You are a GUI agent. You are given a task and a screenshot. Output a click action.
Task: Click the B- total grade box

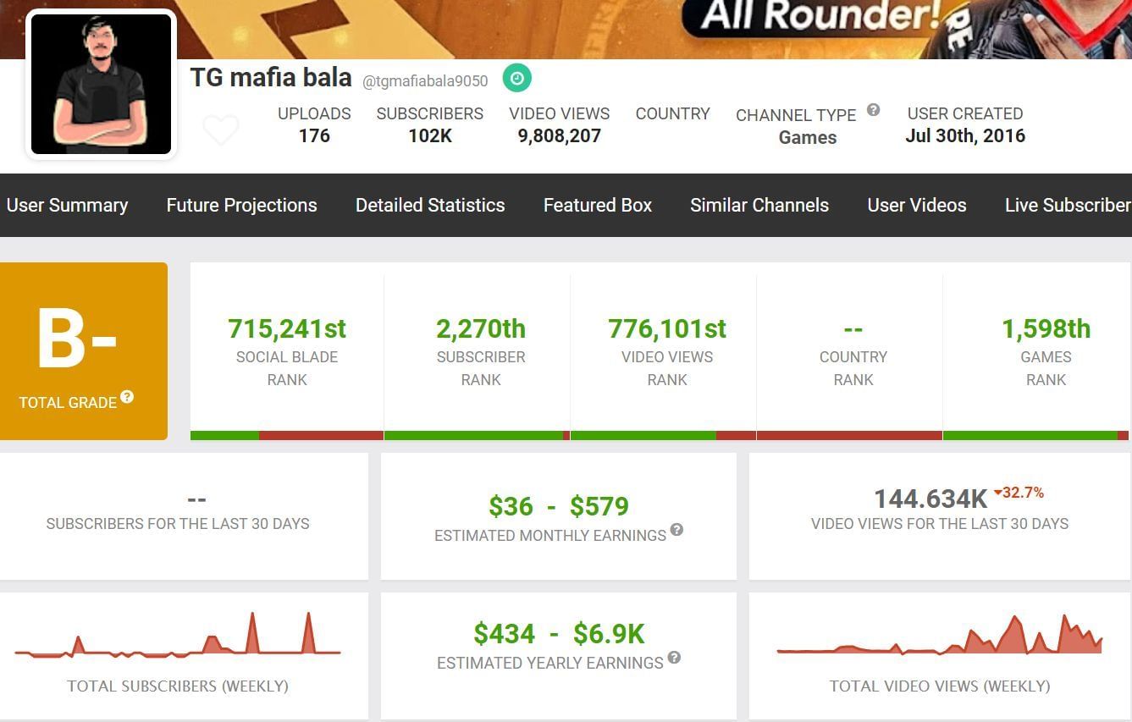tap(83, 350)
